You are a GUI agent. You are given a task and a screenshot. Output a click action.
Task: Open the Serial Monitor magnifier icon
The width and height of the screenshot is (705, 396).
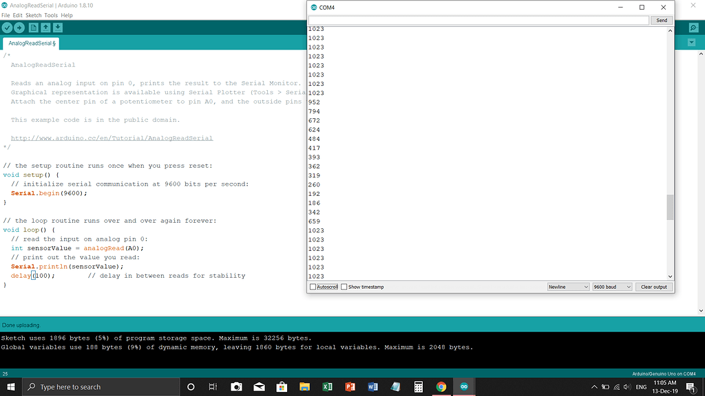coord(693,27)
